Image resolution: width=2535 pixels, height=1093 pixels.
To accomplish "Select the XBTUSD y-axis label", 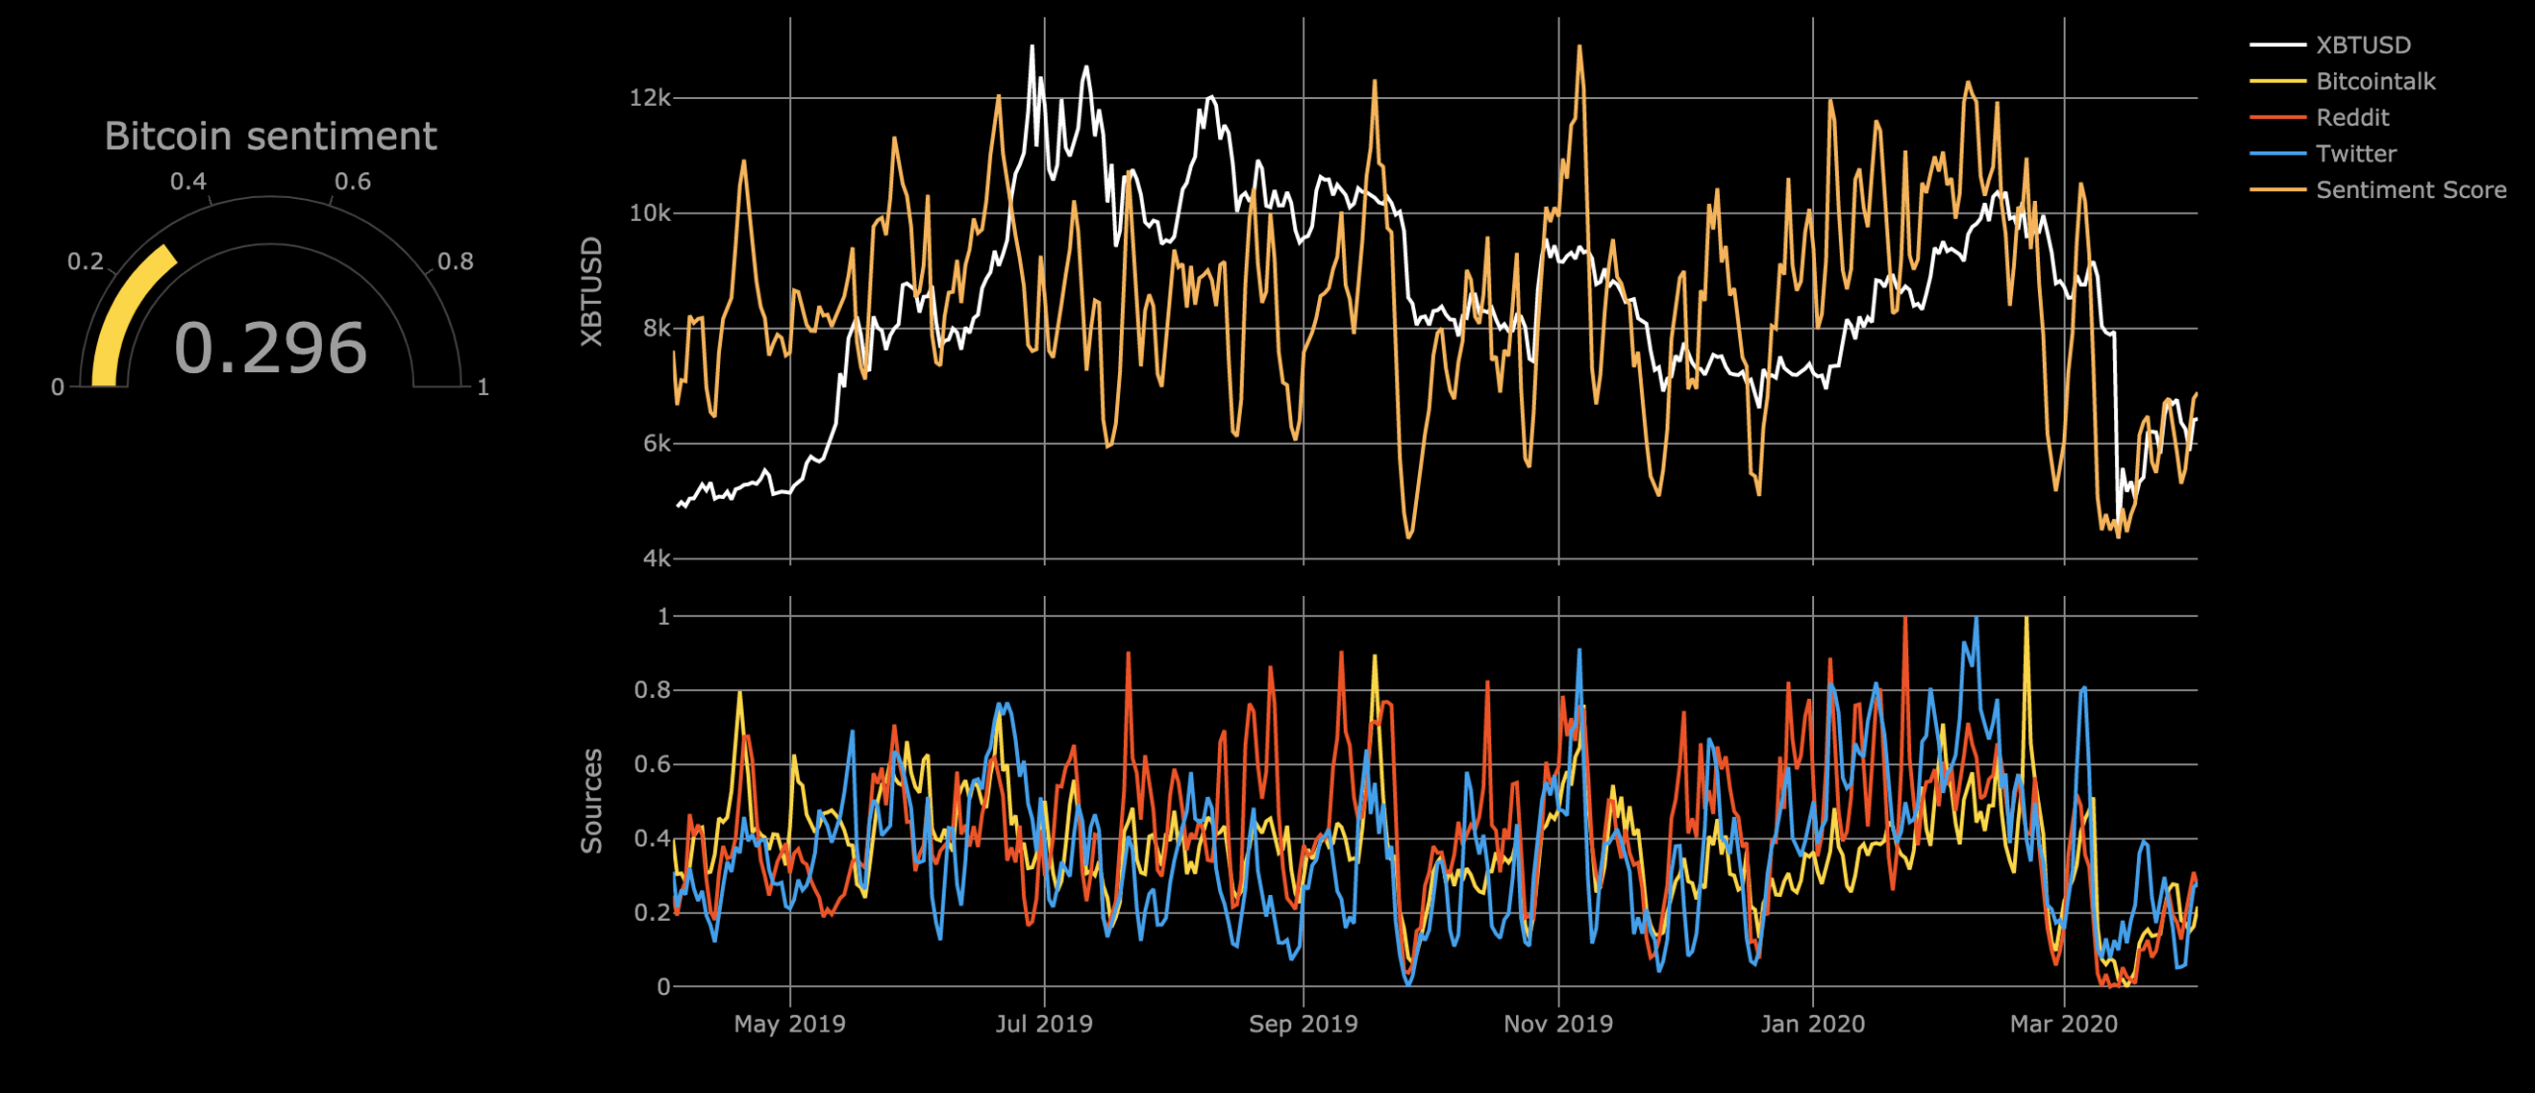I will 592,287.
